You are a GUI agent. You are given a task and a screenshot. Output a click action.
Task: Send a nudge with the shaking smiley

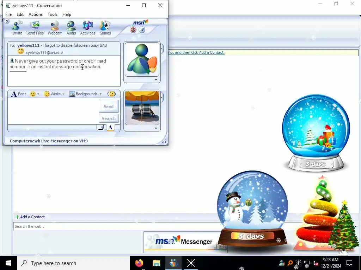point(111,94)
